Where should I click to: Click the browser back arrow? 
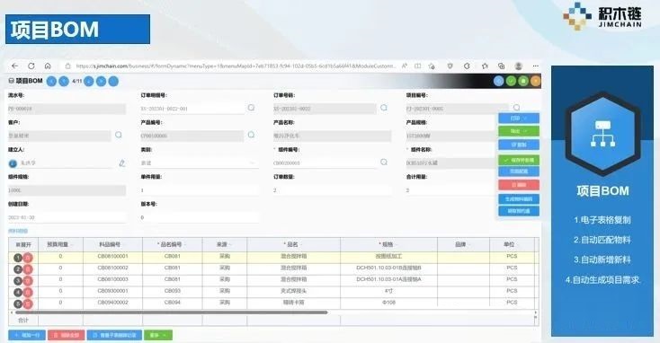click(x=14, y=66)
